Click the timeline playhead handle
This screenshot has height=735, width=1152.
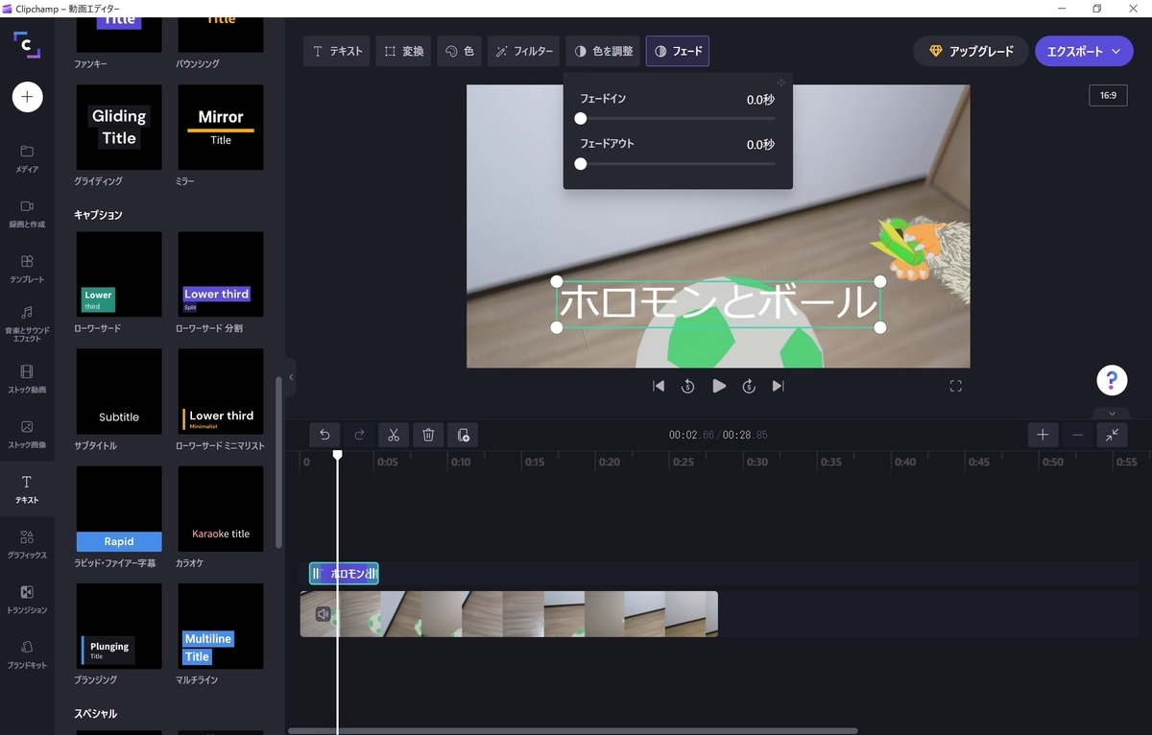tap(337, 455)
